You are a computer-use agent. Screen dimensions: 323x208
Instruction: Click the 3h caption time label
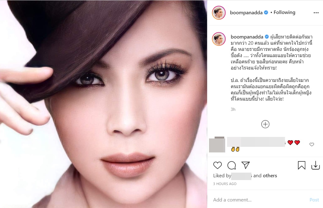click(x=233, y=110)
